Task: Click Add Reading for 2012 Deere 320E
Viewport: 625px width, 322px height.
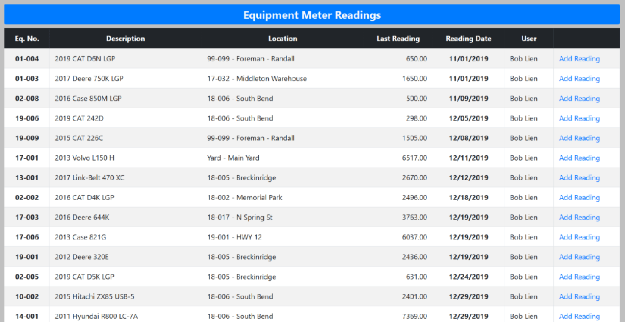Action: (x=579, y=257)
